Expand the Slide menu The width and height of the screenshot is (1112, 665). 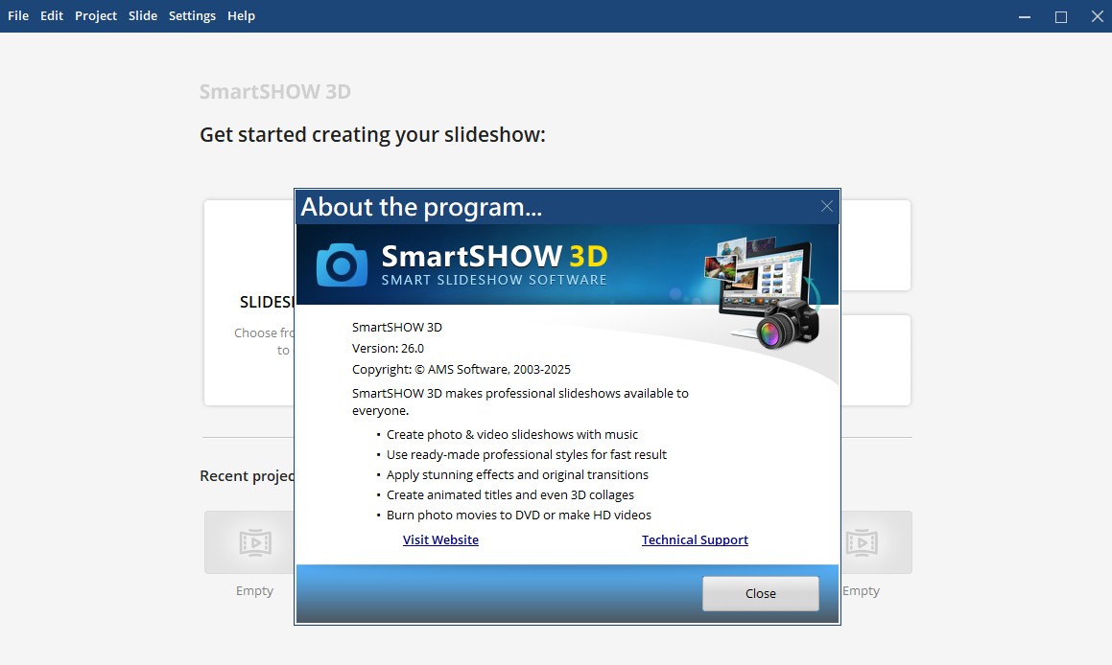143,16
